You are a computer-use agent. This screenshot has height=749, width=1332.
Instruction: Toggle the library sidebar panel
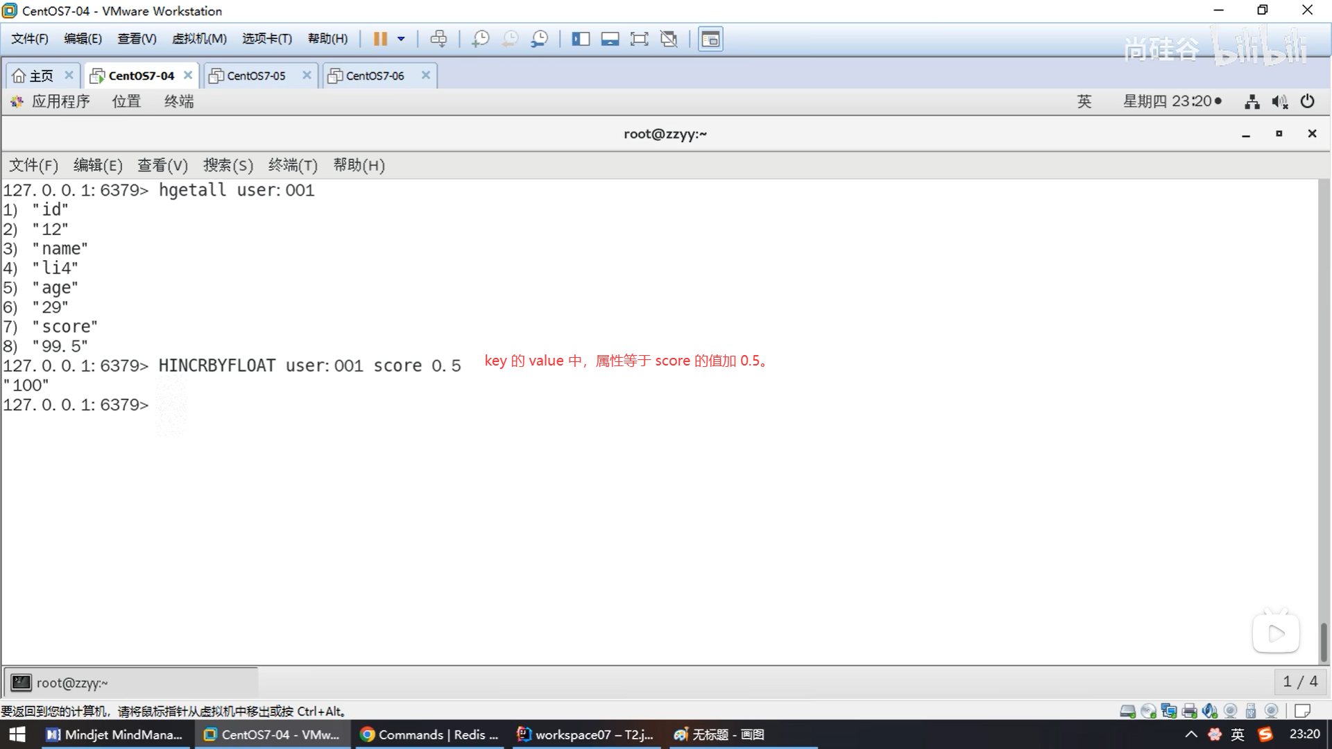coord(581,39)
